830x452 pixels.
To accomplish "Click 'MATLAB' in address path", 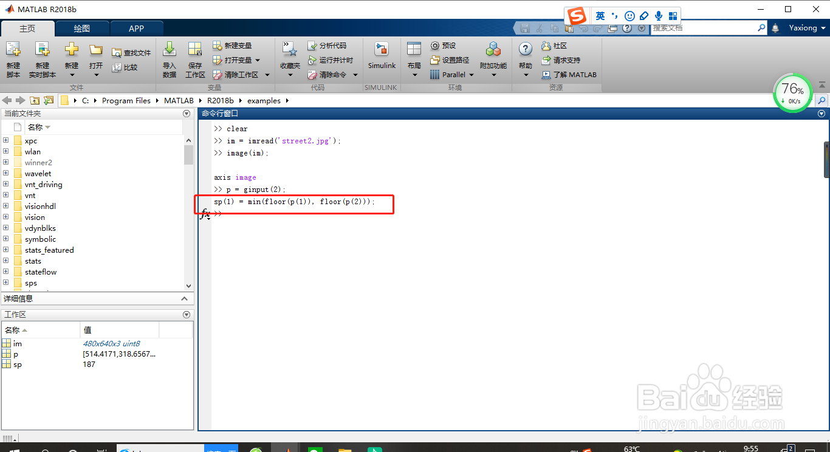I will [179, 101].
